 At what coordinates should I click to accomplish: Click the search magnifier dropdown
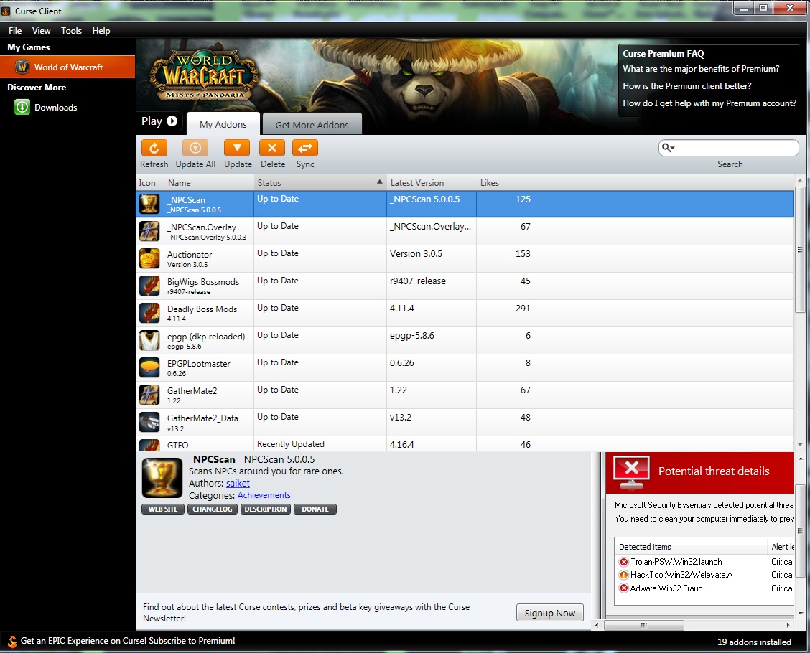click(x=668, y=147)
